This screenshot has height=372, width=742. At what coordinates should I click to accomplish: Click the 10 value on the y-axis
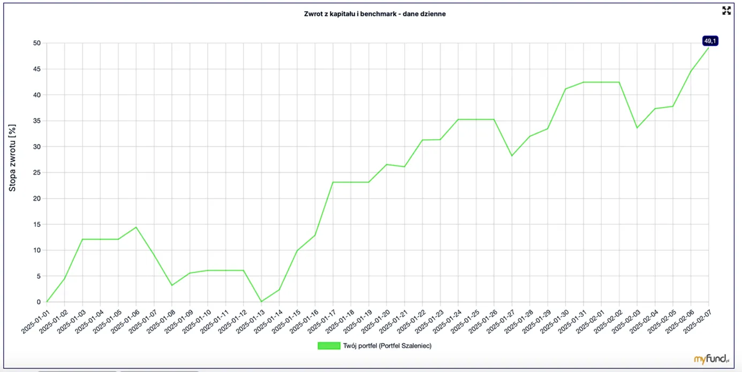pos(36,250)
